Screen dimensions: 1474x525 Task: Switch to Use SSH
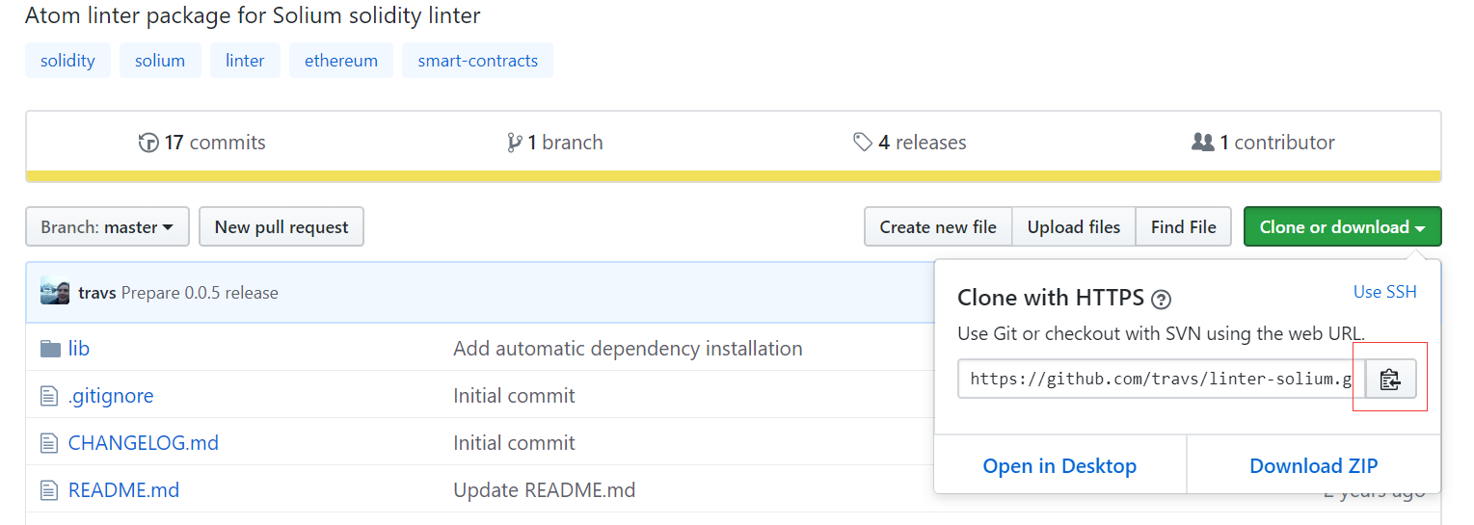click(x=1384, y=292)
